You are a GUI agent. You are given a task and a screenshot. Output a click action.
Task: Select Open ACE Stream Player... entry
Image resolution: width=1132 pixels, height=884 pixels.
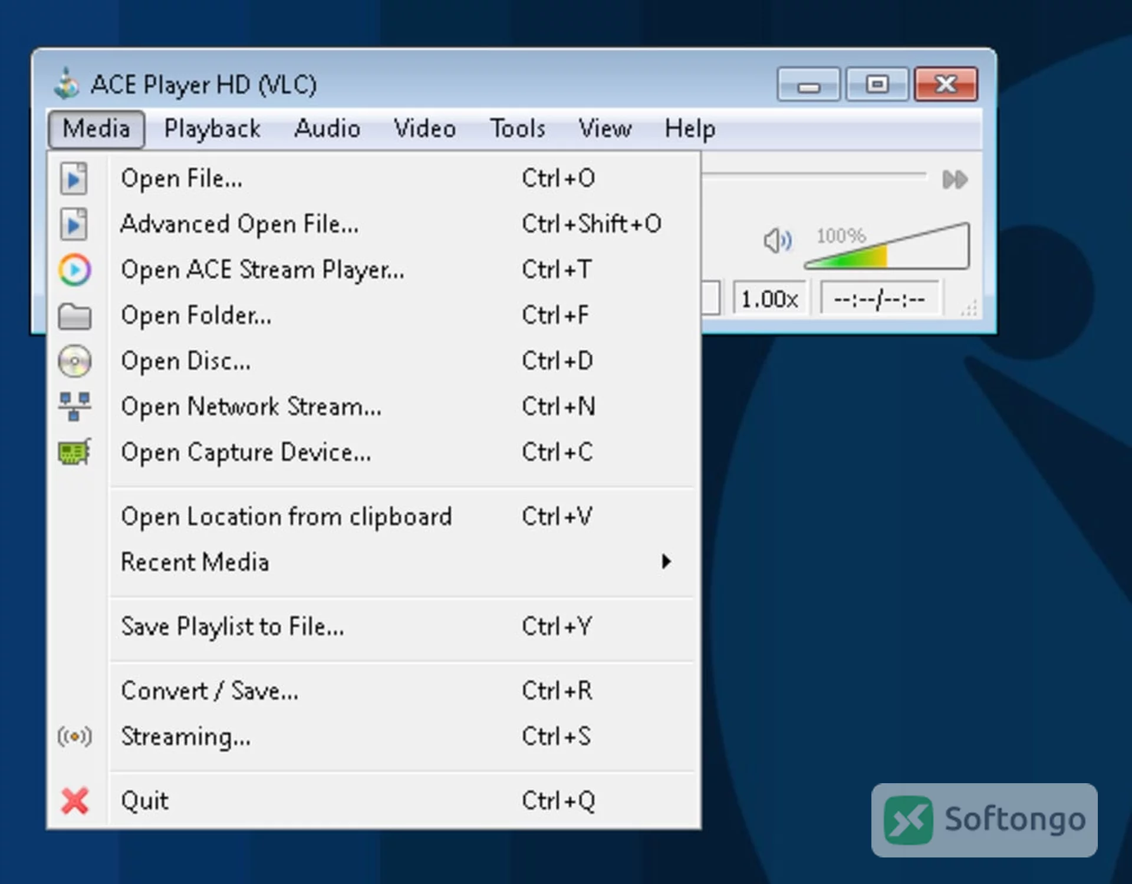(x=374, y=270)
